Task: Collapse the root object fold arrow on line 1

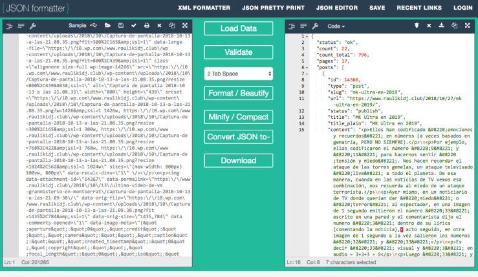Action: (306, 36)
